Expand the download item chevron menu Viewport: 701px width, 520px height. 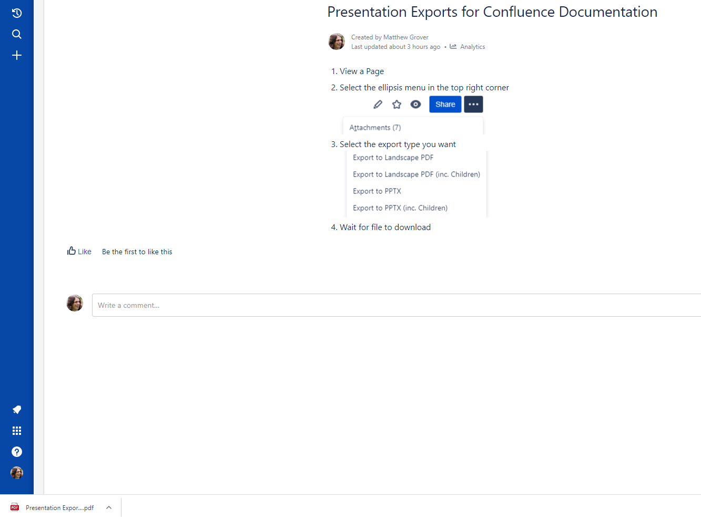pos(109,507)
